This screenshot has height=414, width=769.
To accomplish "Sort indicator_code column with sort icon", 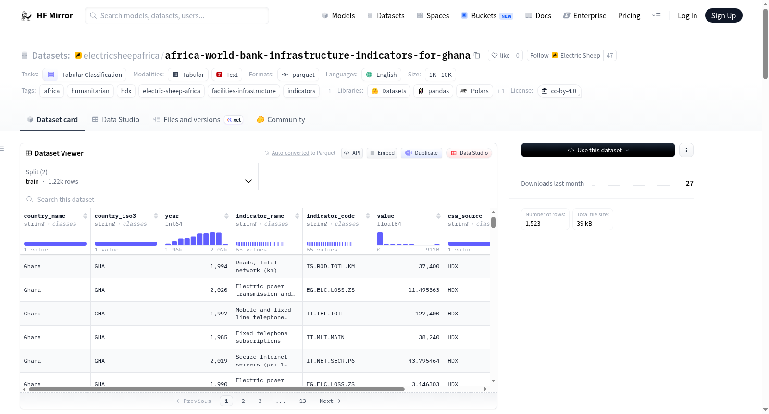I will pos(368,216).
